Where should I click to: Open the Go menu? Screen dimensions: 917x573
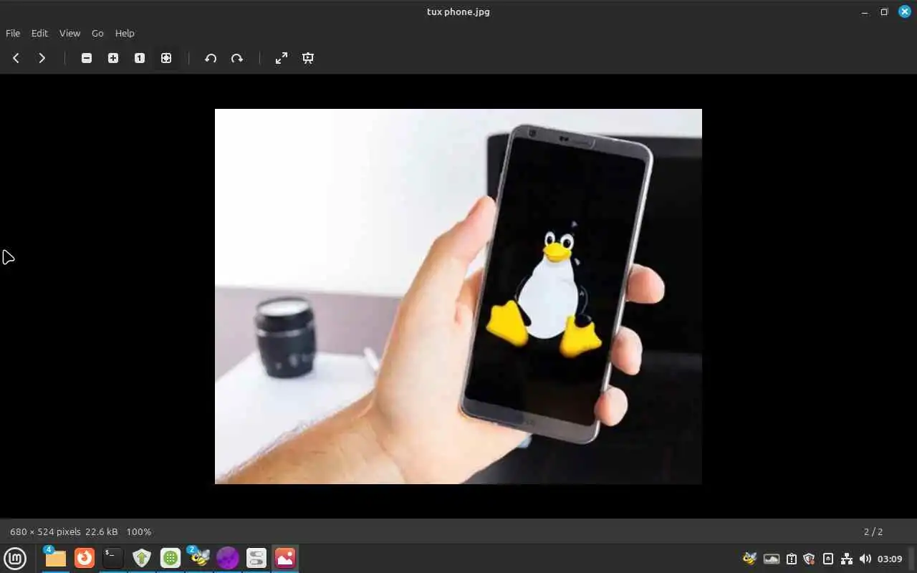tap(97, 33)
